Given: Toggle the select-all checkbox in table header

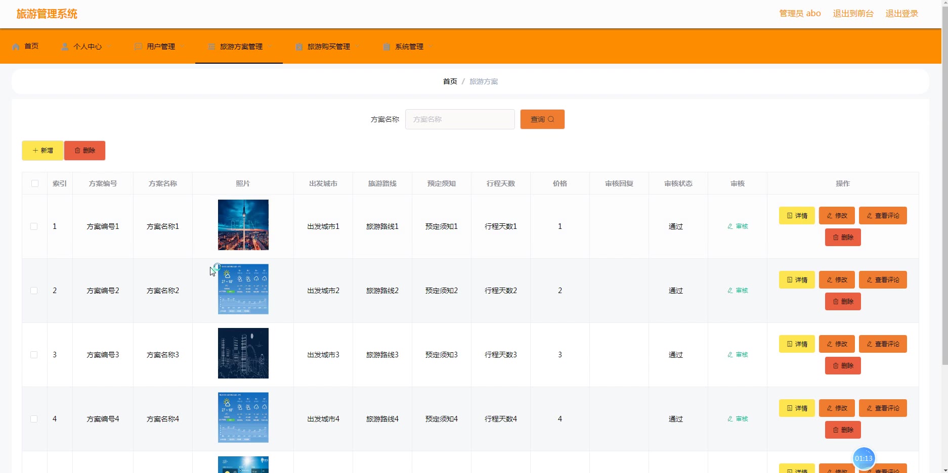Looking at the screenshot, I should (35, 183).
